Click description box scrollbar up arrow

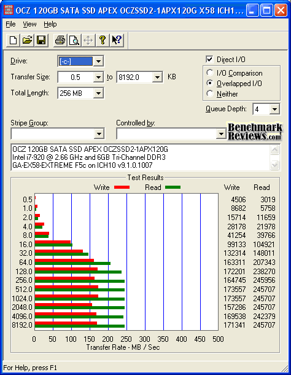click(275, 150)
